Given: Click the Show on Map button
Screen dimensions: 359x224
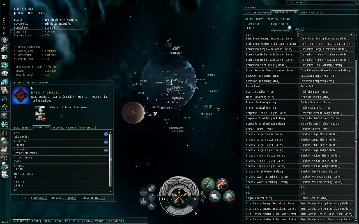Looking at the screenshot, I should click(91, 198).
